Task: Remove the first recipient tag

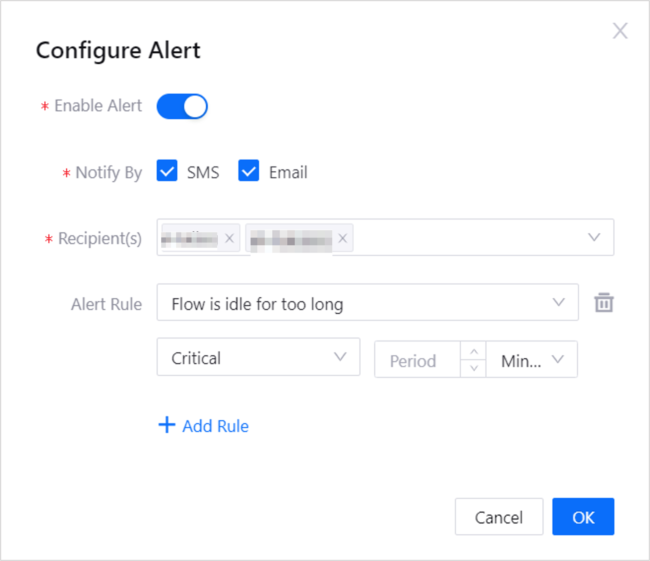Action: (x=230, y=238)
